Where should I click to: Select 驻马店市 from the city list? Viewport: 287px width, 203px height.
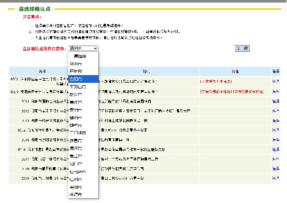point(83,171)
